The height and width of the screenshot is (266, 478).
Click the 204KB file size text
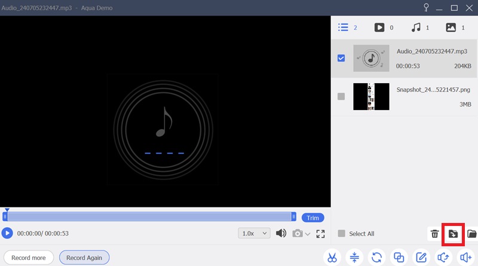[x=462, y=66]
